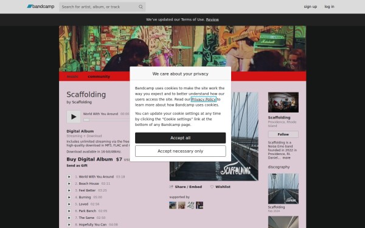Click the discography heading
Viewport: 365px width, 228px height.
pos(279,167)
